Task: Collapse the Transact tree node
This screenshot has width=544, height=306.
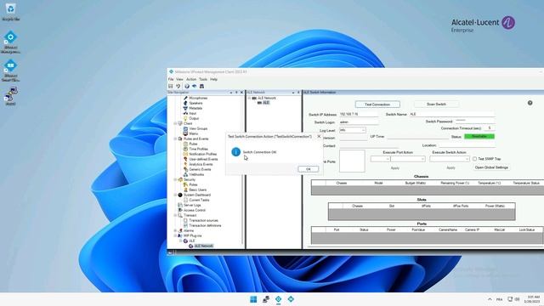Action: 175,215
